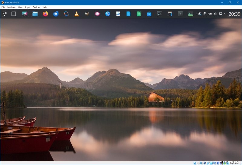Open the VirtualBox Input menu
This screenshot has height=165, width=242.
pyautogui.click(x=28, y=7)
